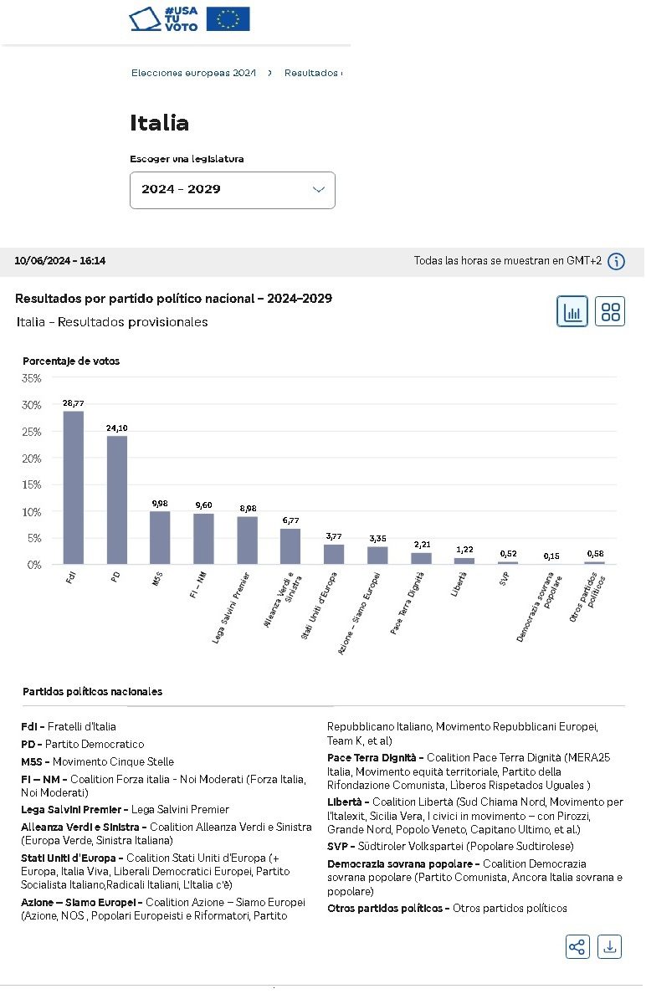The image size is (646, 994).
Task: Click the Usa Tu Voto logo
Action: click(164, 19)
